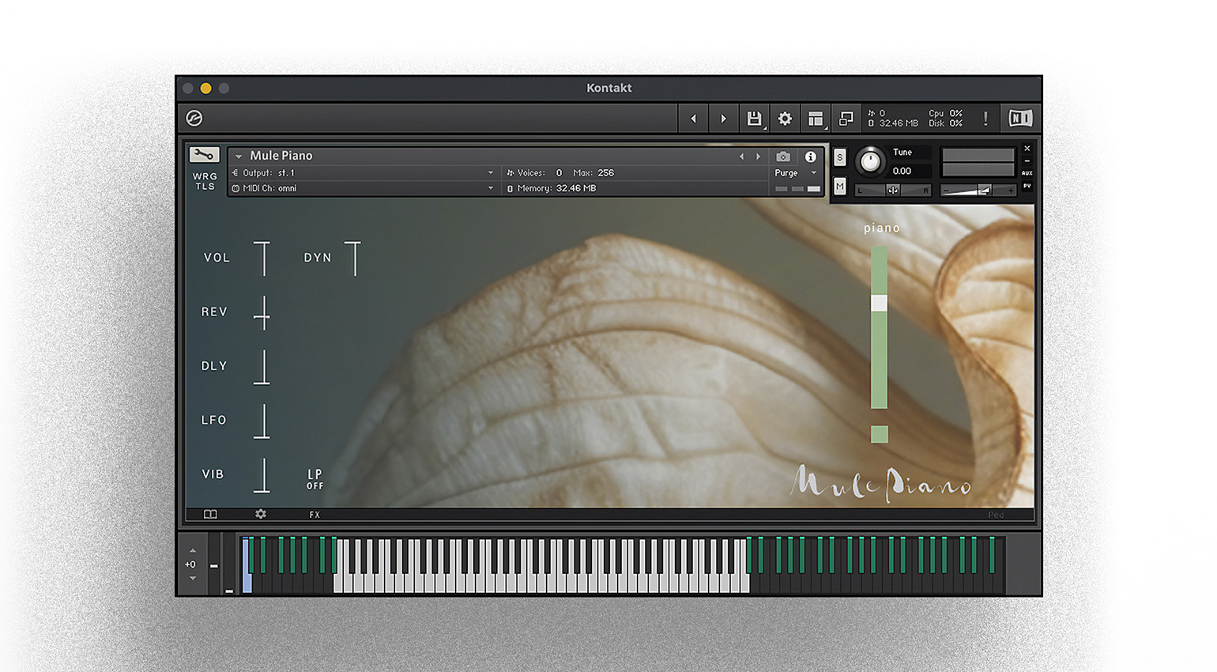Toggle the AUX sends button
This screenshot has width=1217, height=672.
point(1027,173)
